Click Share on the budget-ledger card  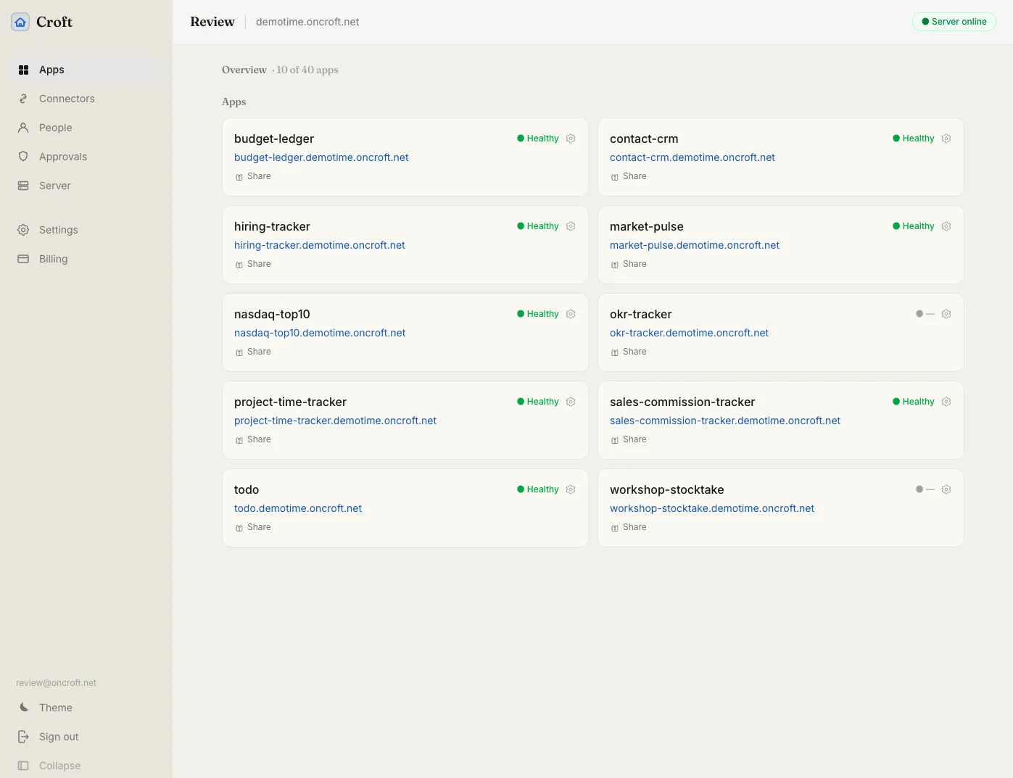tap(253, 176)
